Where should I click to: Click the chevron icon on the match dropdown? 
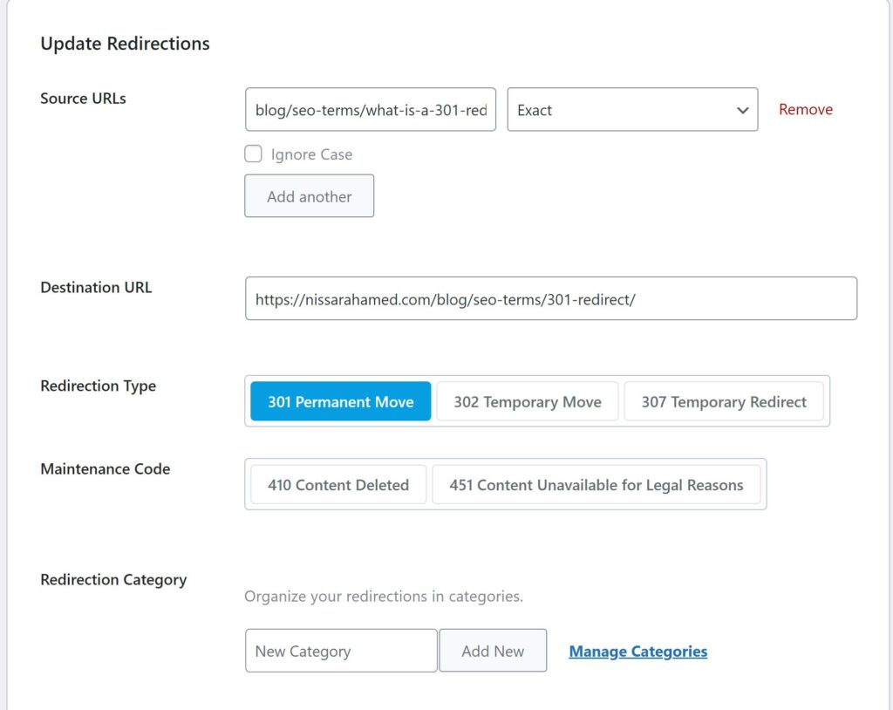[742, 110]
